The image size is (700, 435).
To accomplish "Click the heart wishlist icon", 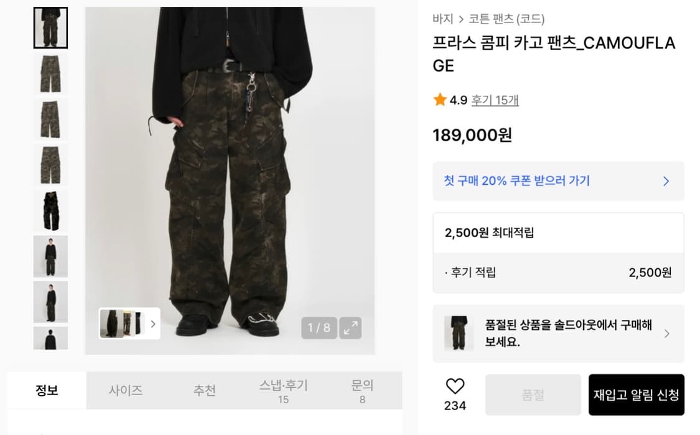I will click(455, 386).
